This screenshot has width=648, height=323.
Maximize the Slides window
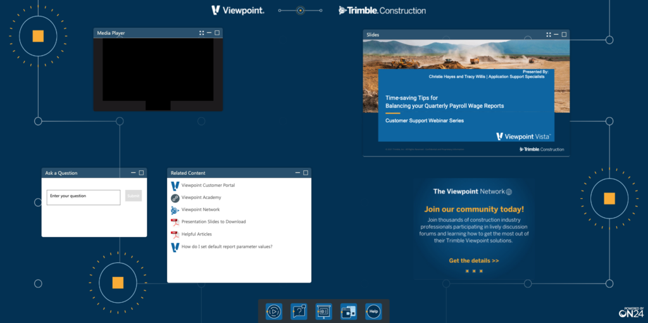point(564,35)
